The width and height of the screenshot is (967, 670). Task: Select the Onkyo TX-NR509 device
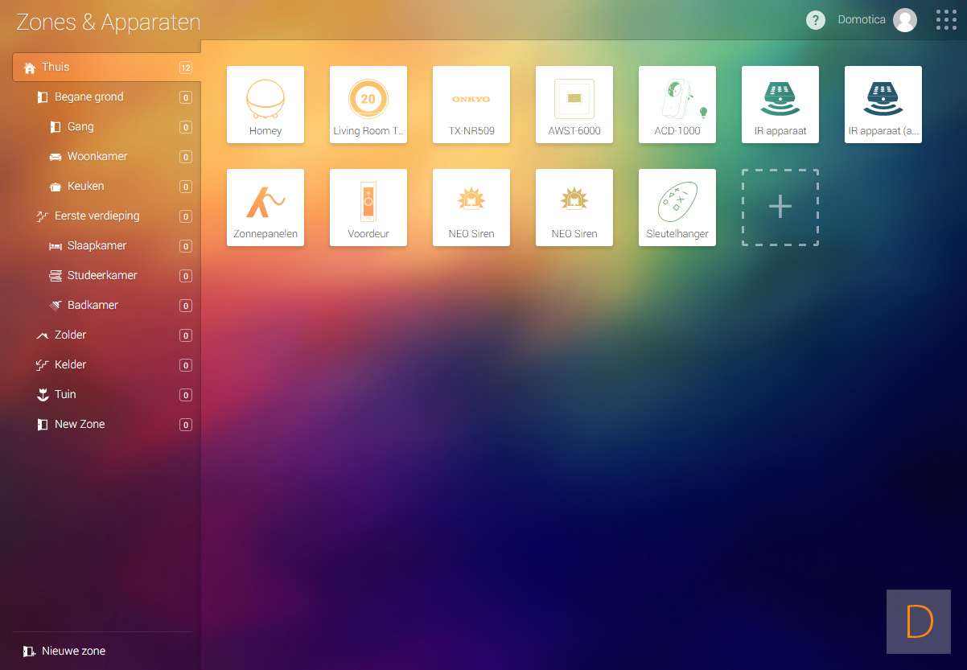[x=471, y=105]
